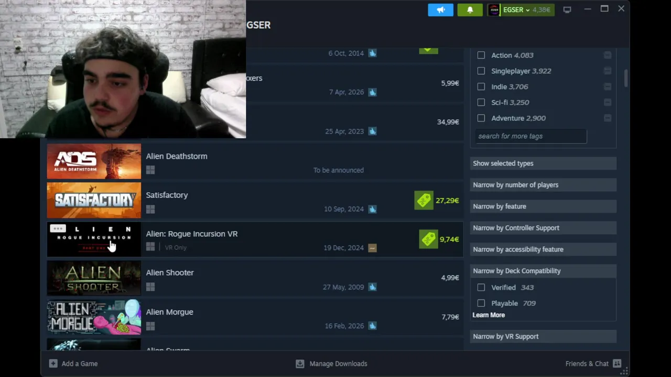Click To be announced release text
The height and width of the screenshot is (377, 671).
click(338, 170)
